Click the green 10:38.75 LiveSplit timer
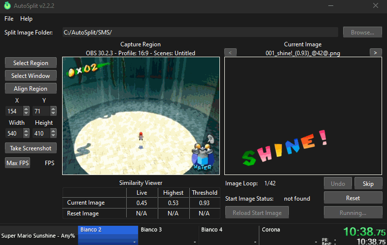 [x=364, y=231]
